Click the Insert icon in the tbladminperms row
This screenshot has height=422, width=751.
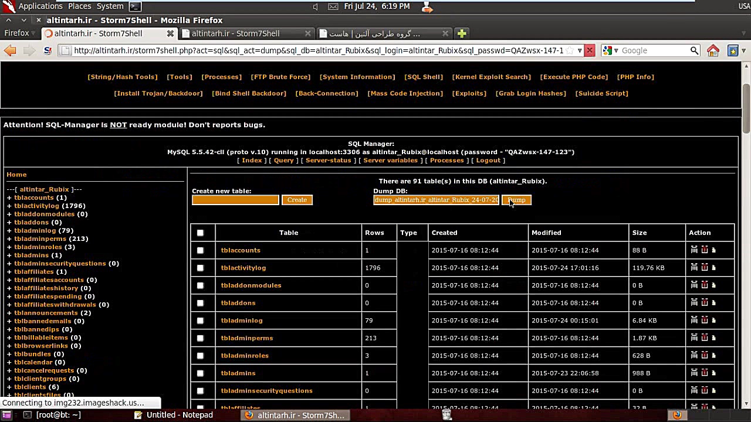[x=713, y=338]
